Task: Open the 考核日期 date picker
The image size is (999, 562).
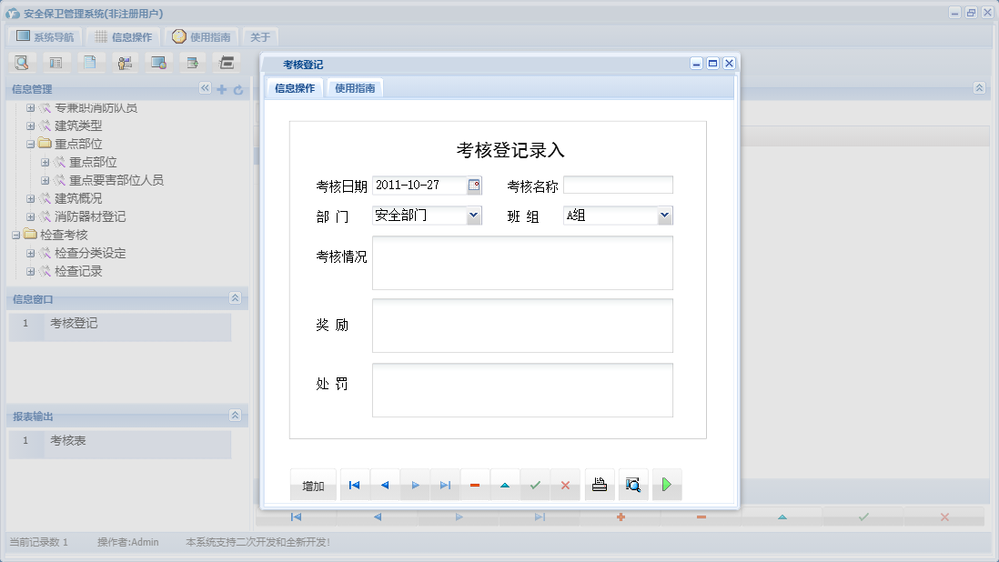Action: point(474,186)
